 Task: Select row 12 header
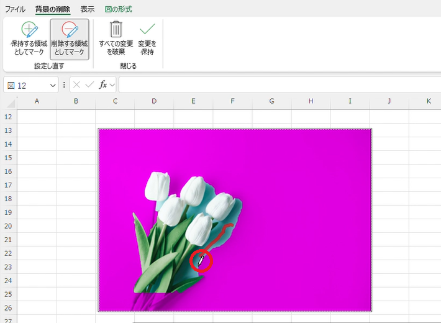point(9,117)
